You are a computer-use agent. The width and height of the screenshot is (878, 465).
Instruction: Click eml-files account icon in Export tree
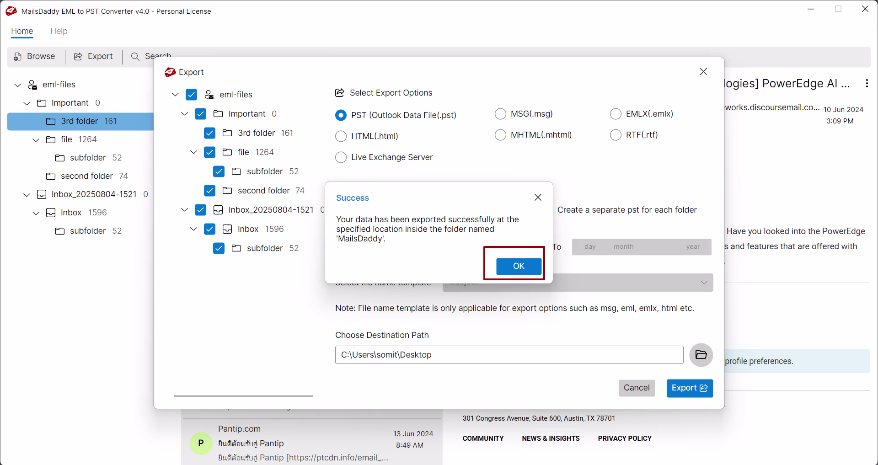click(x=209, y=95)
